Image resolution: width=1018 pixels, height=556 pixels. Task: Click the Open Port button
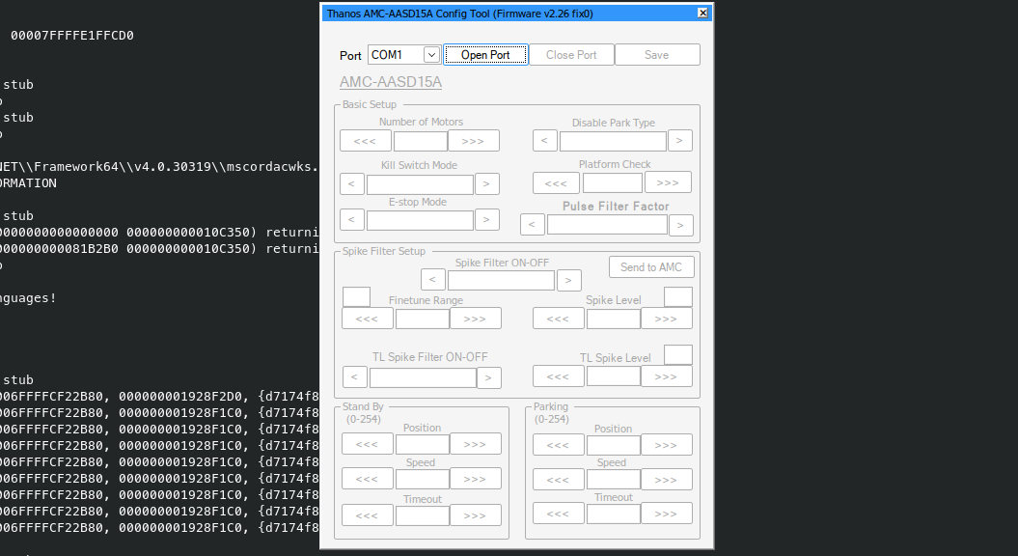(x=485, y=55)
